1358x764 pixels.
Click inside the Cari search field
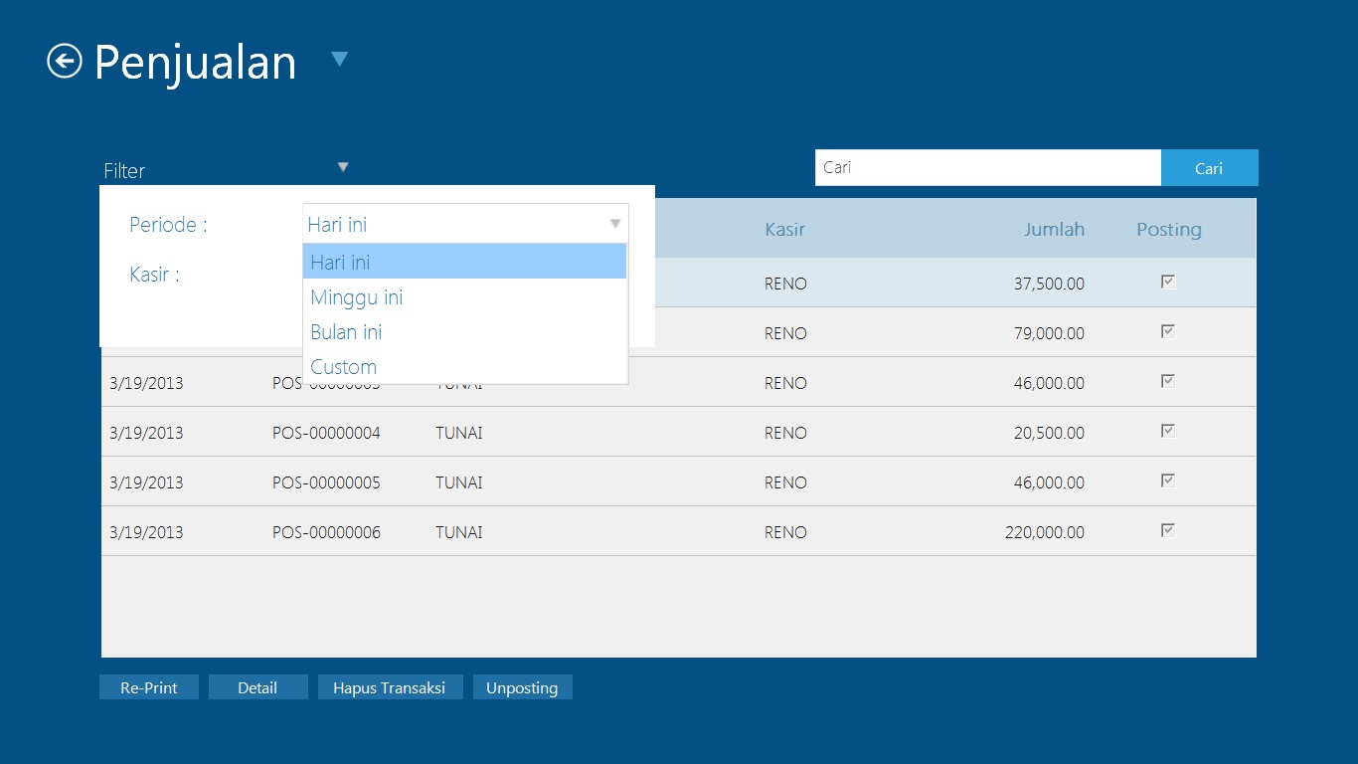tap(987, 168)
